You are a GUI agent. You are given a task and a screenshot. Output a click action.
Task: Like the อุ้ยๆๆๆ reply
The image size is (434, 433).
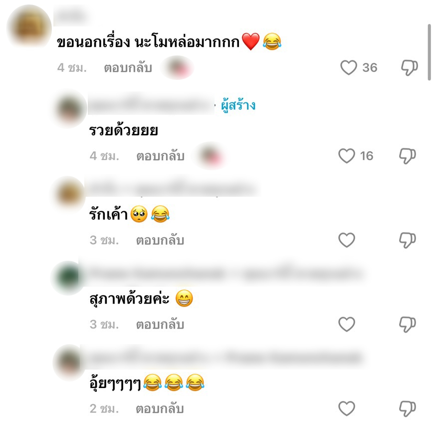(x=347, y=409)
